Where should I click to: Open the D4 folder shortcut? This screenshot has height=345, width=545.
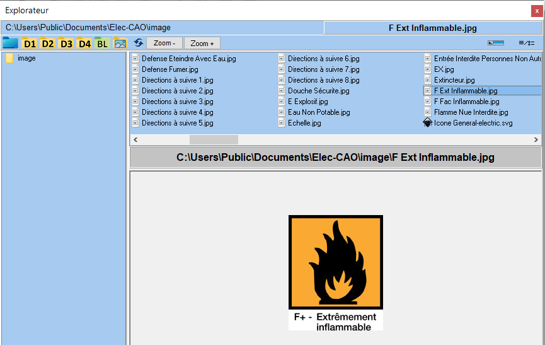pyautogui.click(x=84, y=43)
